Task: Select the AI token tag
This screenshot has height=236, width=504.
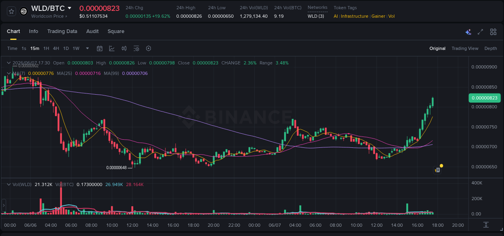Action: 336,16
